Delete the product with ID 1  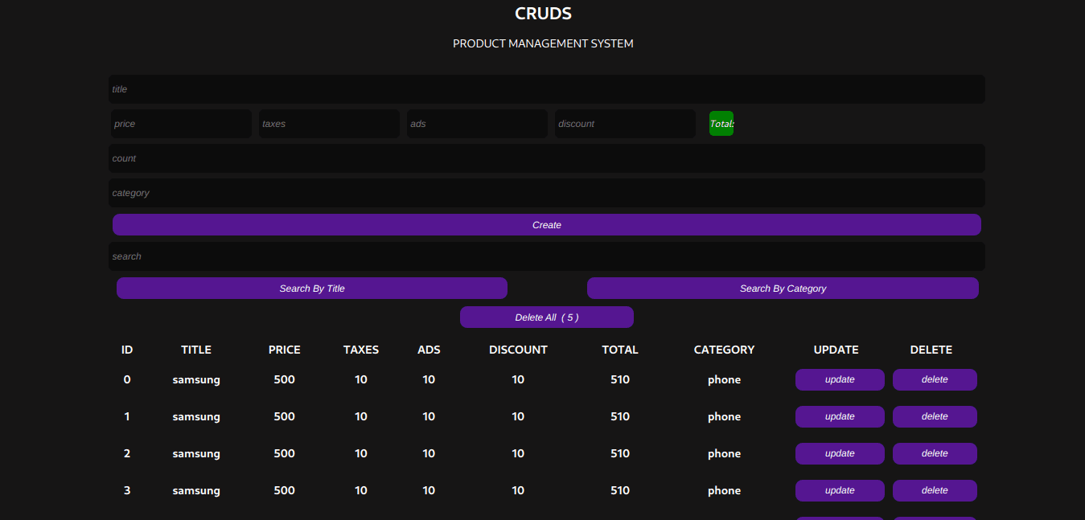(935, 416)
